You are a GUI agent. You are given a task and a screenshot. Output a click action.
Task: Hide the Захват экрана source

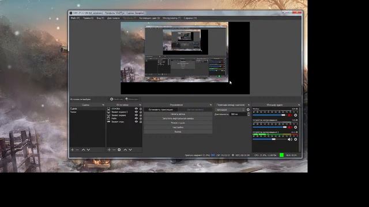(x=136, y=115)
